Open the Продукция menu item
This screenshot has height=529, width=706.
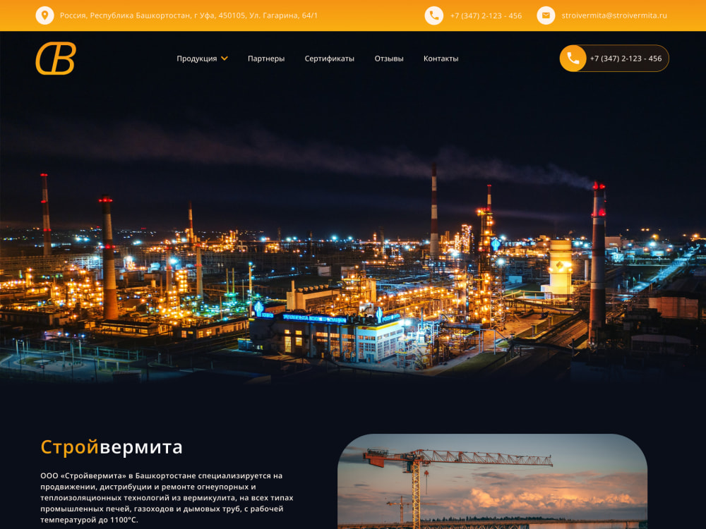click(x=197, y=59)
